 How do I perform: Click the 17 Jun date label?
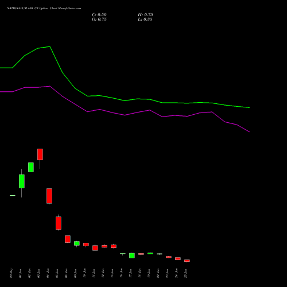point(130,273)
